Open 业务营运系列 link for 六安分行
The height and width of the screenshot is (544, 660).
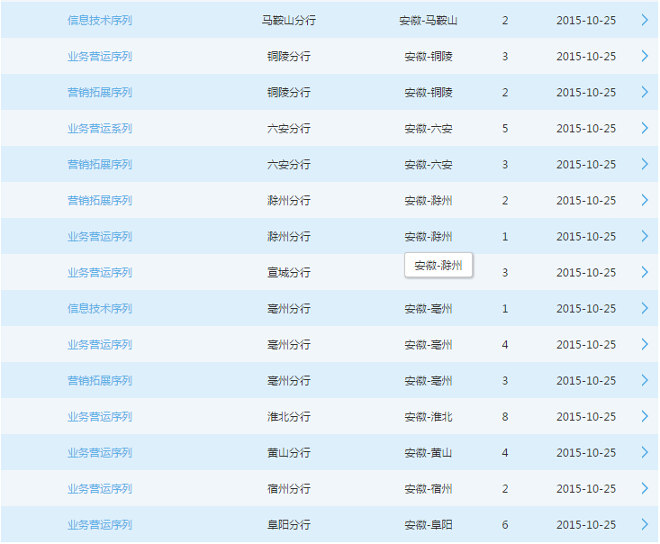click(99, 128)
